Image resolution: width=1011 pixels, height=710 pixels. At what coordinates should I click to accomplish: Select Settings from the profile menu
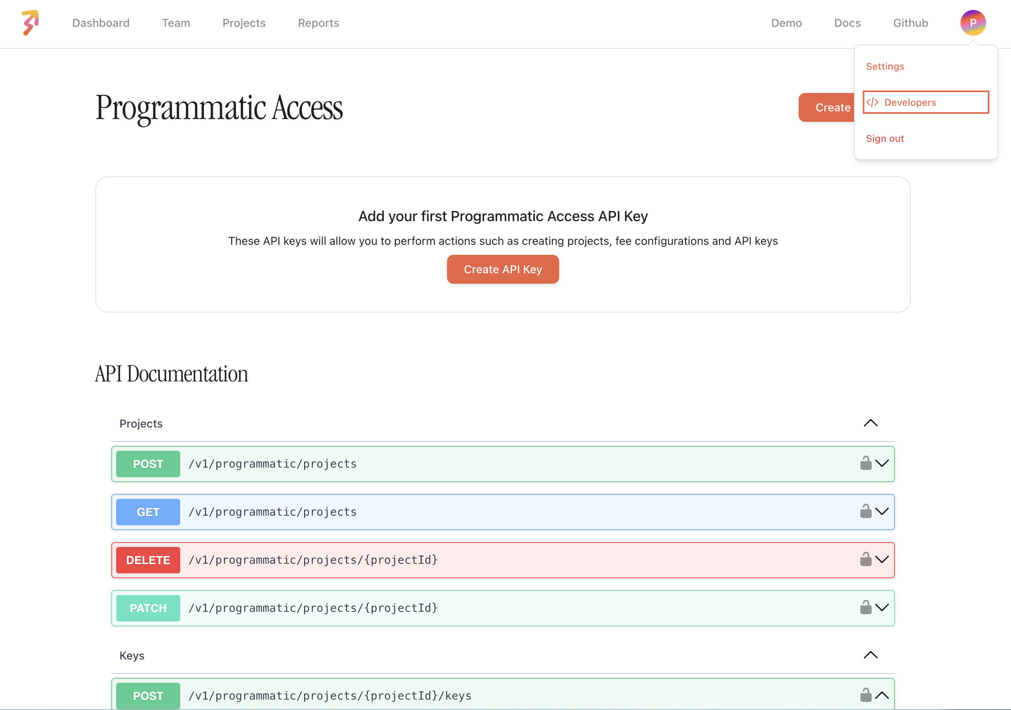click(884, 67)
